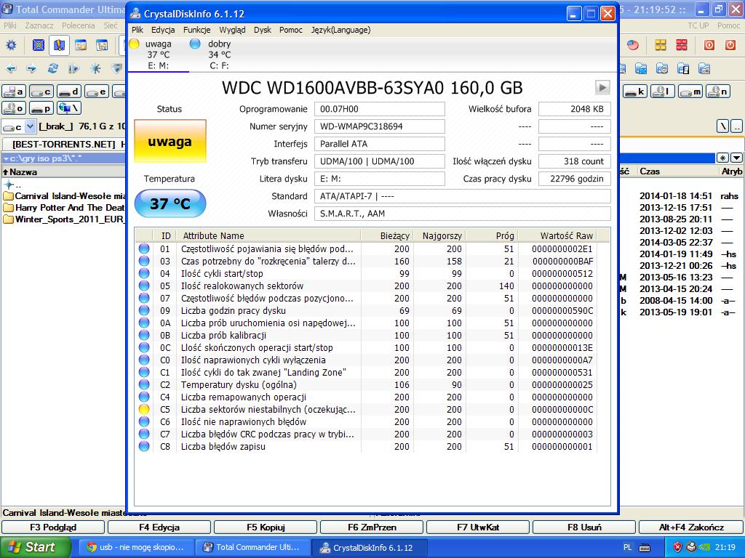745x558 pixels.
Task: Click the Alt+F4 Zakończ button
Action: [x=691, y=527]
